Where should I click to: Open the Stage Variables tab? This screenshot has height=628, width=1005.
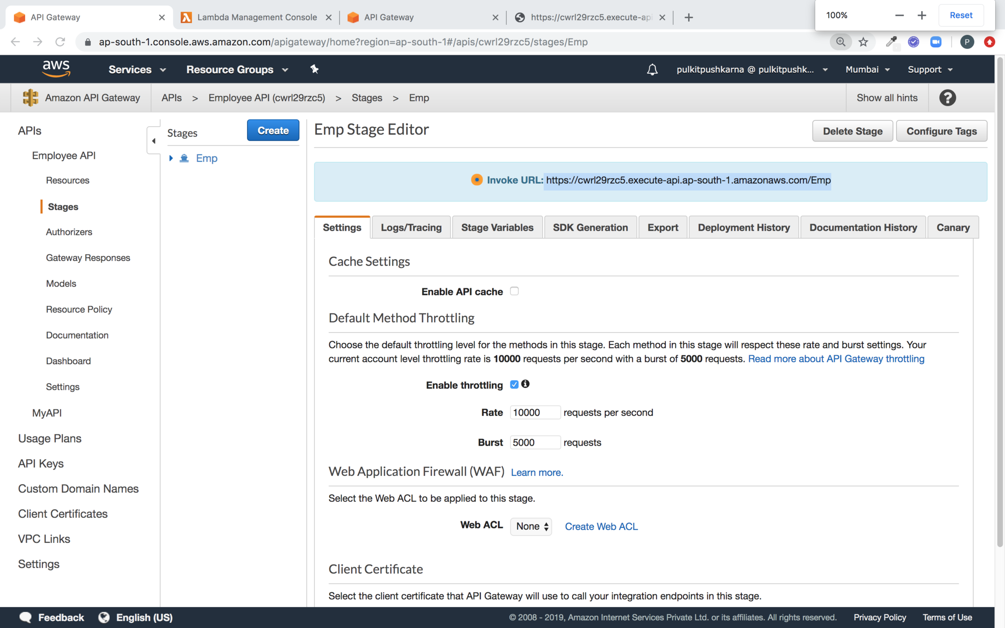tap(497, 227)
